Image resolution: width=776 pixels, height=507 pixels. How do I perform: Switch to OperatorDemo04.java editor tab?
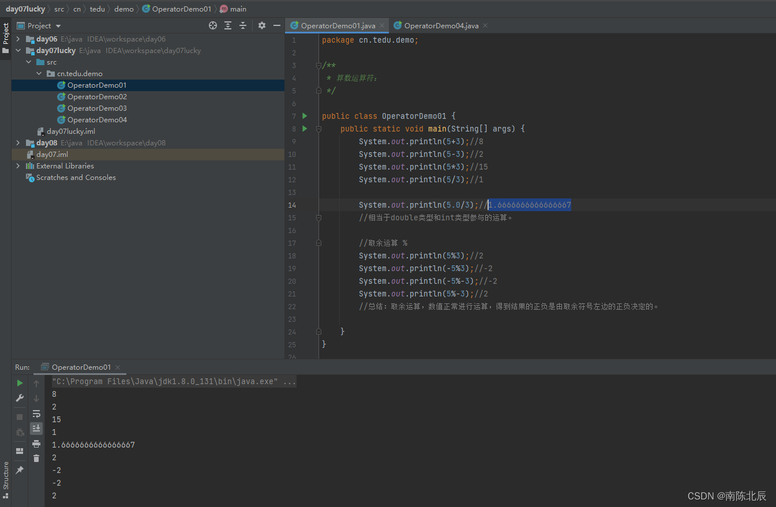coord(441,25)
